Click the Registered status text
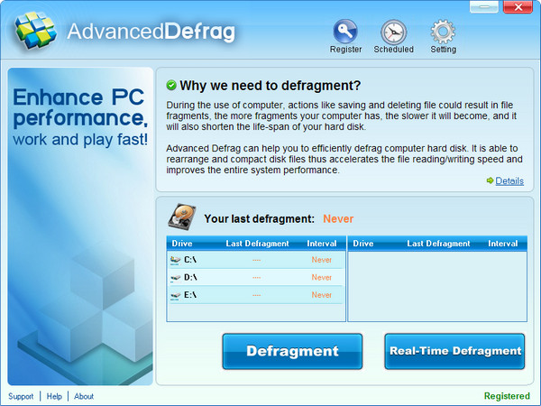This screenshot has height=406, width=541. [507, 396]
